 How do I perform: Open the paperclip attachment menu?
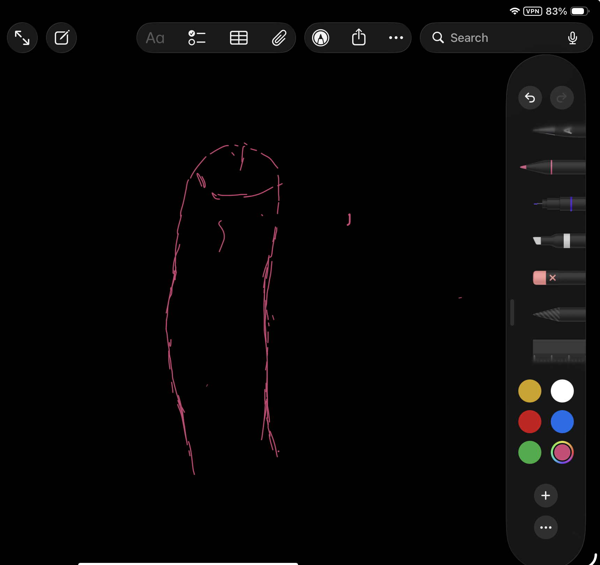(279, 38)
